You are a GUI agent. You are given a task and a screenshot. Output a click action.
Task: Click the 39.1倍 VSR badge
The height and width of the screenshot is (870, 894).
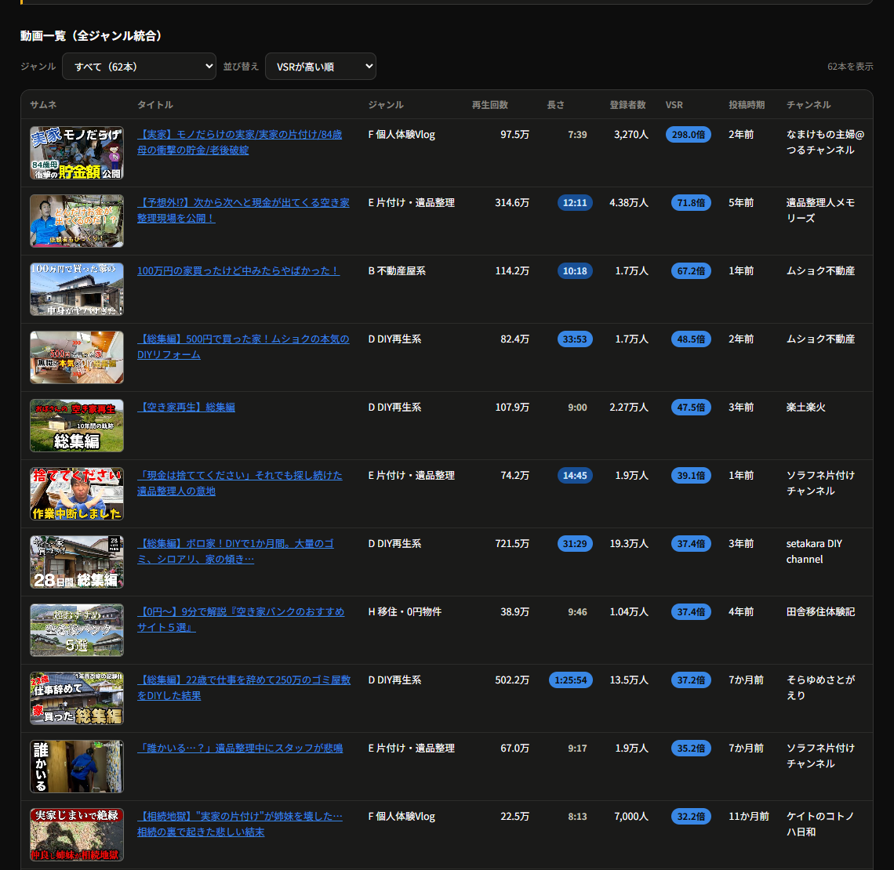[691, 475]
